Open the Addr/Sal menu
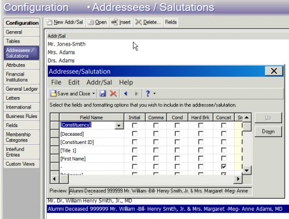289x219 pixels. pos(99,83)
